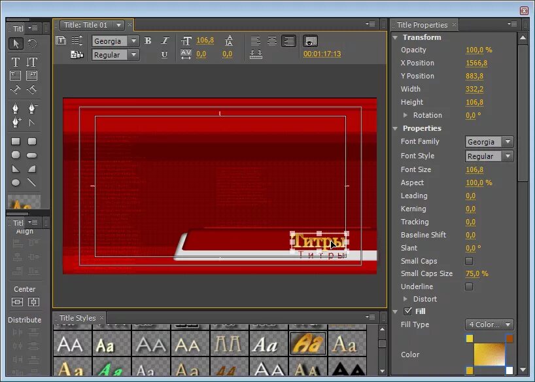Open the Fill Type dropdown

(x=489, y=324)
